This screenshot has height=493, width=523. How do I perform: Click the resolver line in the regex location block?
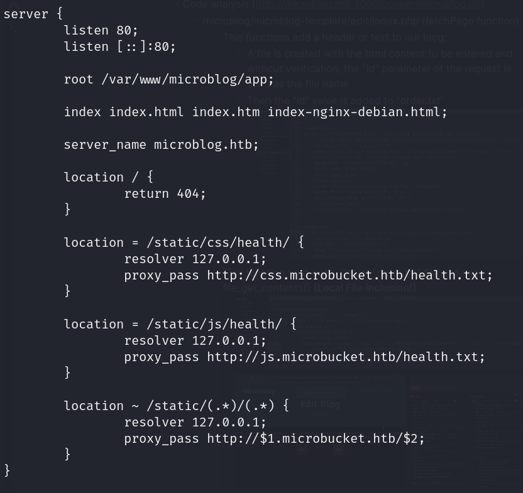[195, 422]
